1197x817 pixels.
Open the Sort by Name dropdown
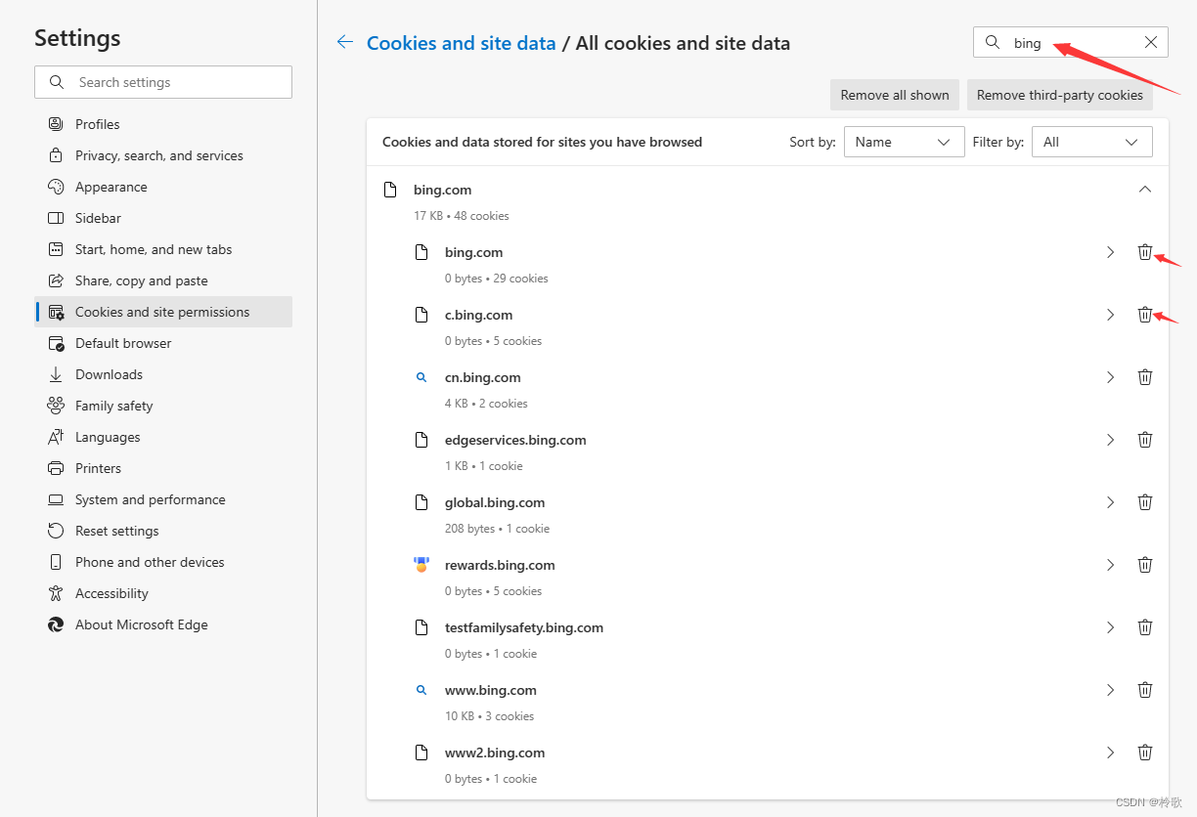904,142
